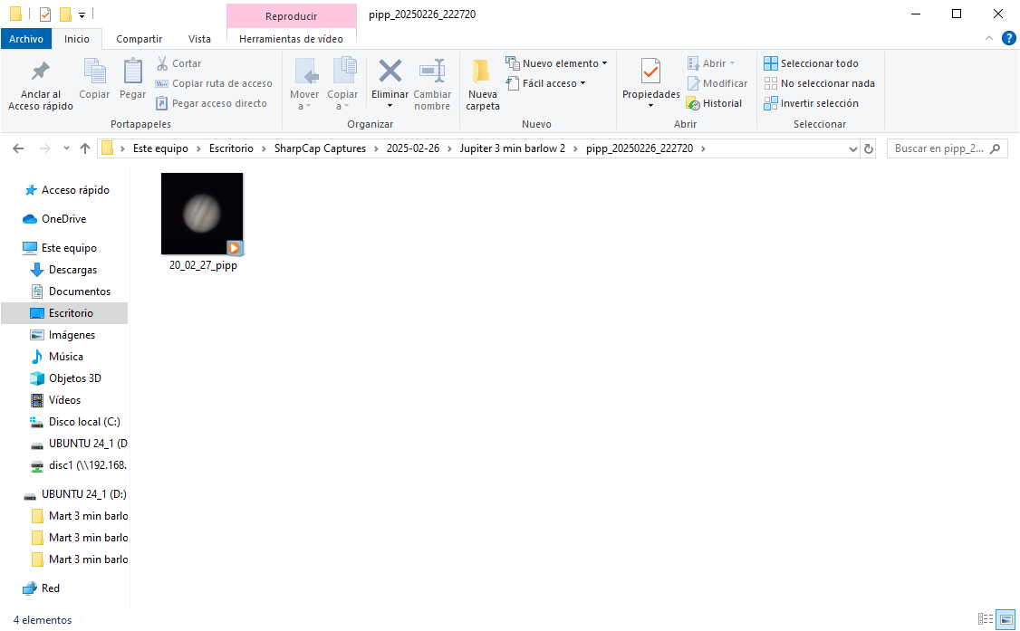Open Herramientas de vídeo tab
Viewport: 1020px width, 631px height.
tap(291, 39)
